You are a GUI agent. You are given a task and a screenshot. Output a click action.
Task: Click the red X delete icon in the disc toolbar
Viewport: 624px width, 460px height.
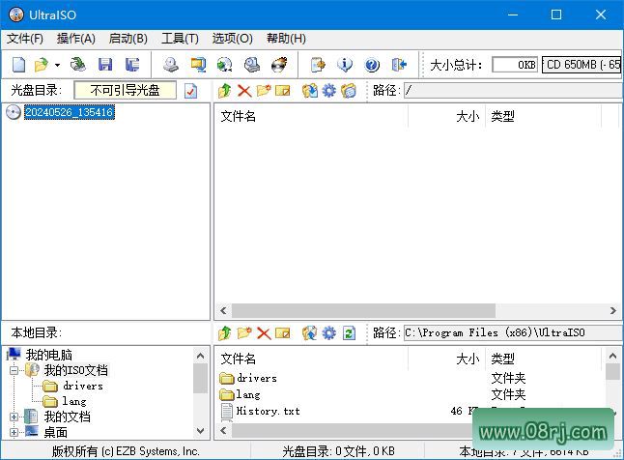click(244, 91)
